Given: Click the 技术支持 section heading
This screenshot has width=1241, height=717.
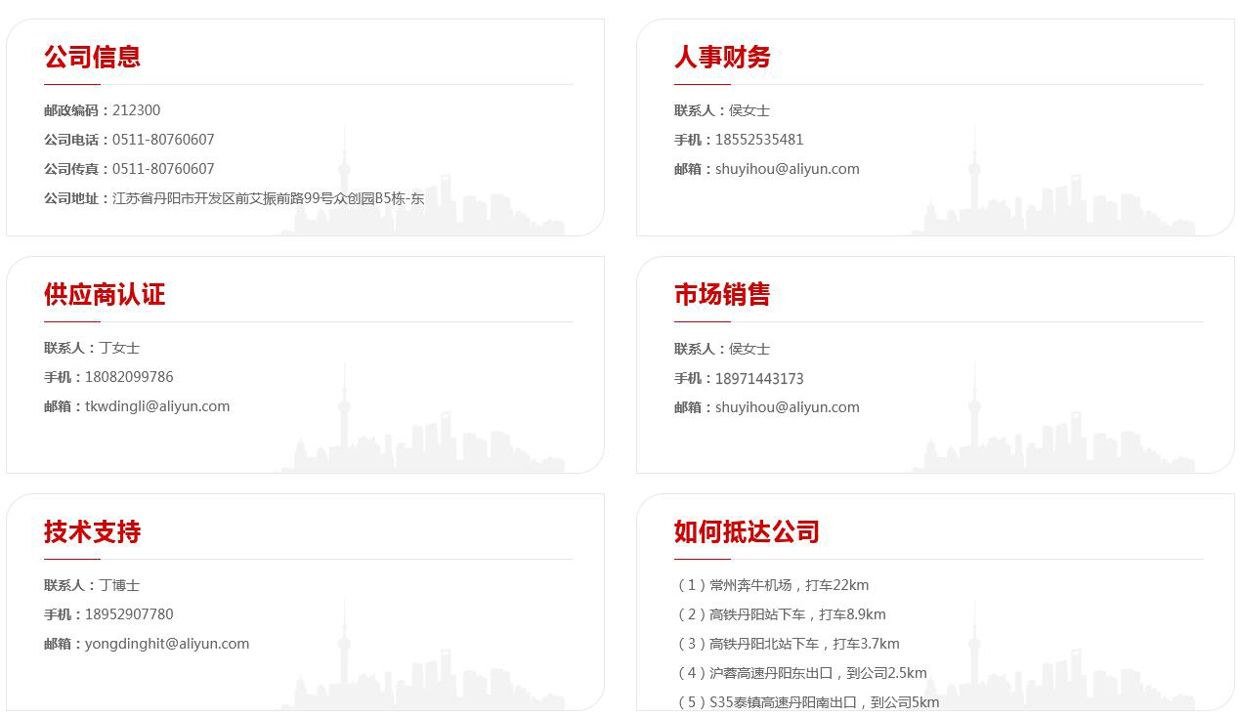Looking at the screenshot, I should pyautogui.click(x=92, y=531).
